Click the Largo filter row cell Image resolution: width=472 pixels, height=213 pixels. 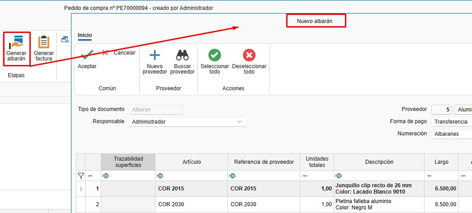(x=441, y=176)
